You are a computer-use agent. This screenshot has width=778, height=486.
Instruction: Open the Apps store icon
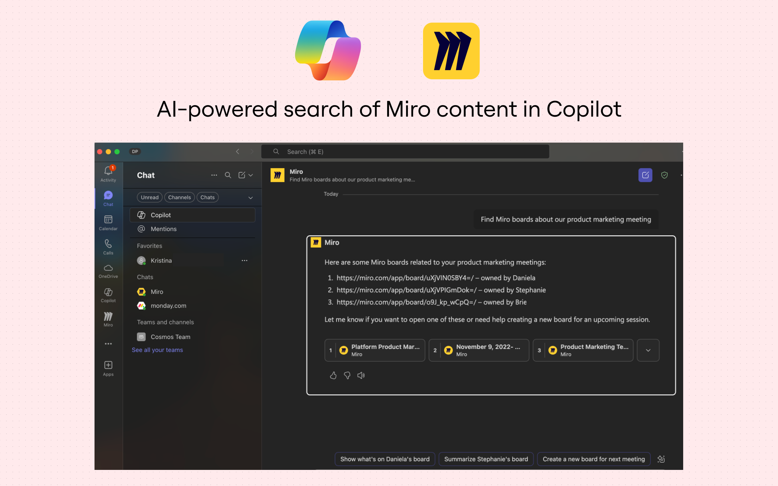(x=108, y=369)
